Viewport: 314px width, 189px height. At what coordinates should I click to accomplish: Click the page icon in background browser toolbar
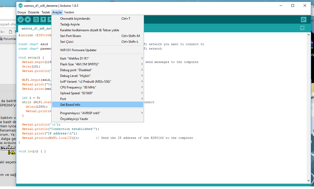[11, 31]
